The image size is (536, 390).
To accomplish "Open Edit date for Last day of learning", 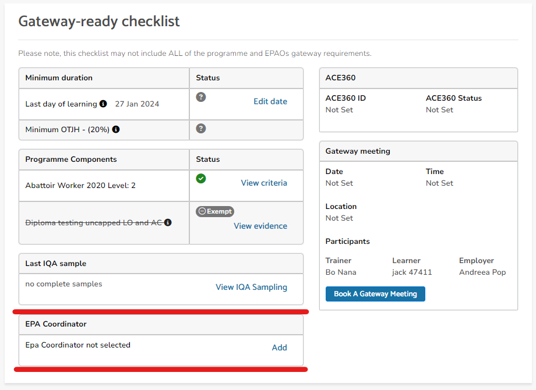I will (x=270, y=101).
